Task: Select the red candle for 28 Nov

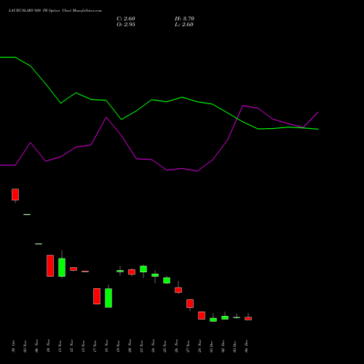Action: 202,315
